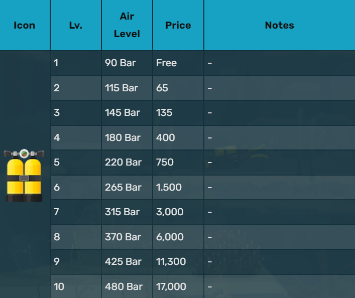Click the Free price cell
The width and height of the screenshot is (355, 298).
click(166, 63)
